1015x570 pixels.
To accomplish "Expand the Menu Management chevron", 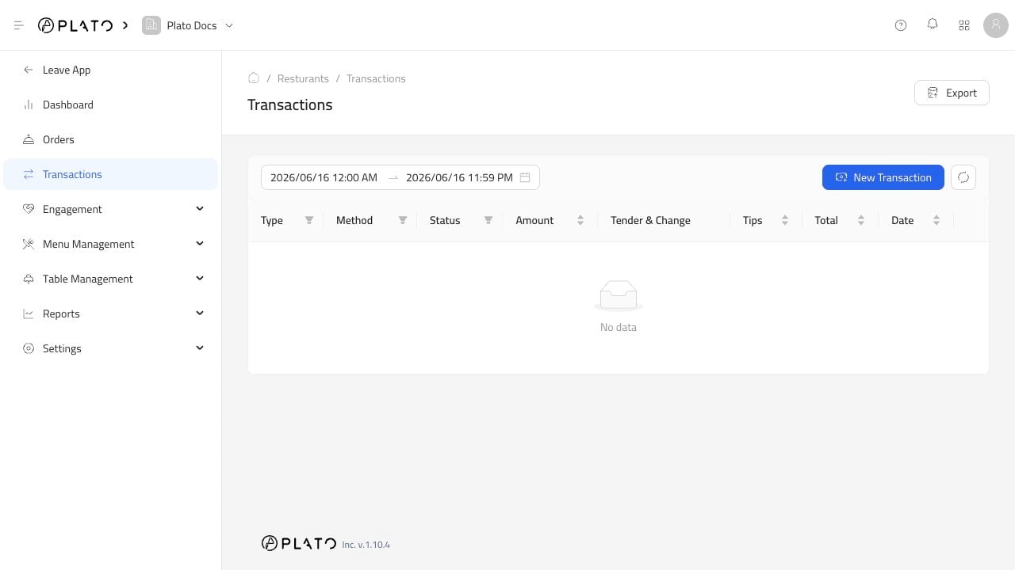I will pyautogui.click(x=200, y=244).
